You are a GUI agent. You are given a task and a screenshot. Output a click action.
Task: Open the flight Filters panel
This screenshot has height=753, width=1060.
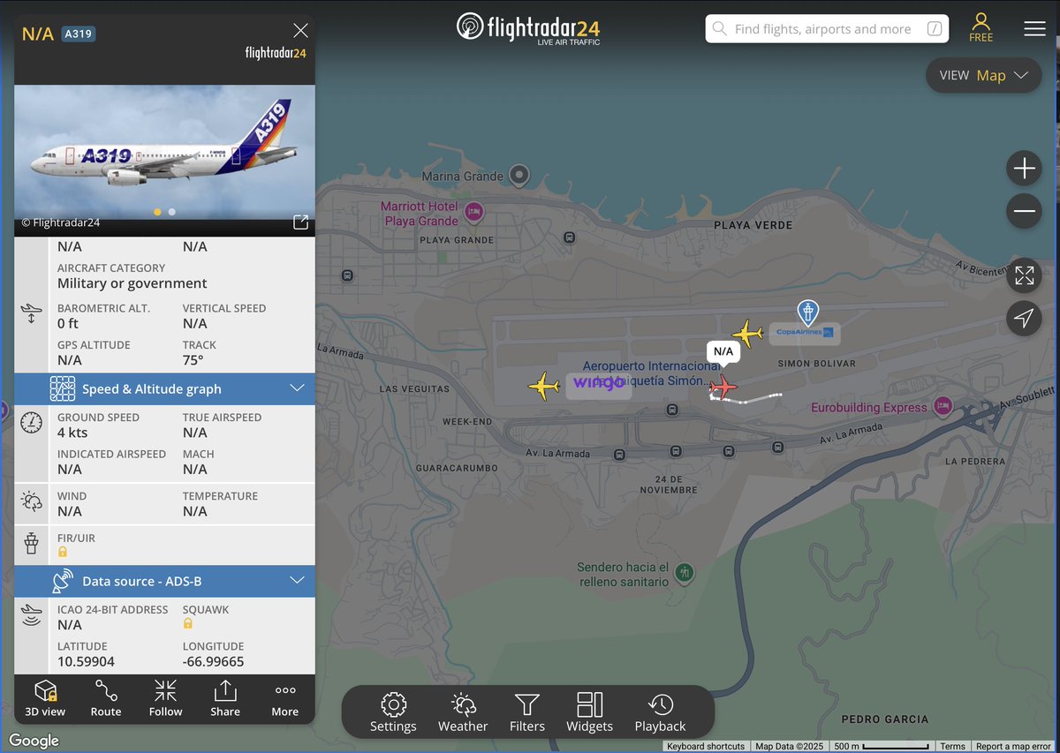click(x=526, y=712)
